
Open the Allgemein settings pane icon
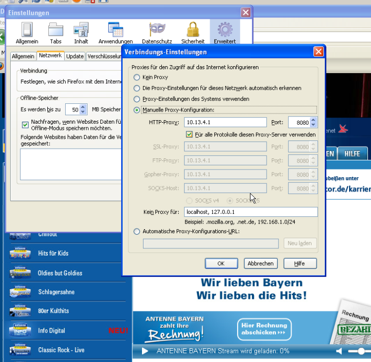pos(26,33)
